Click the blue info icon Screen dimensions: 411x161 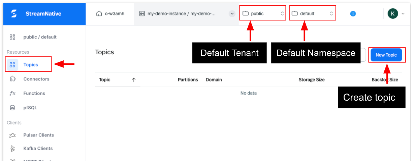point(353,14)
